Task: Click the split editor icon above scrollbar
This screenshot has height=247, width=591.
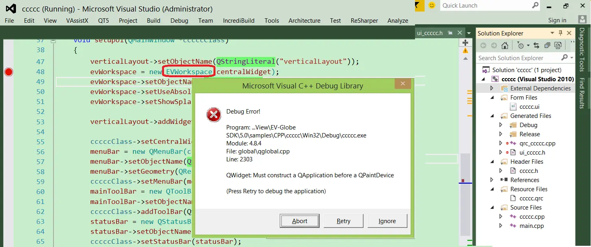Action: pos(465,42)
